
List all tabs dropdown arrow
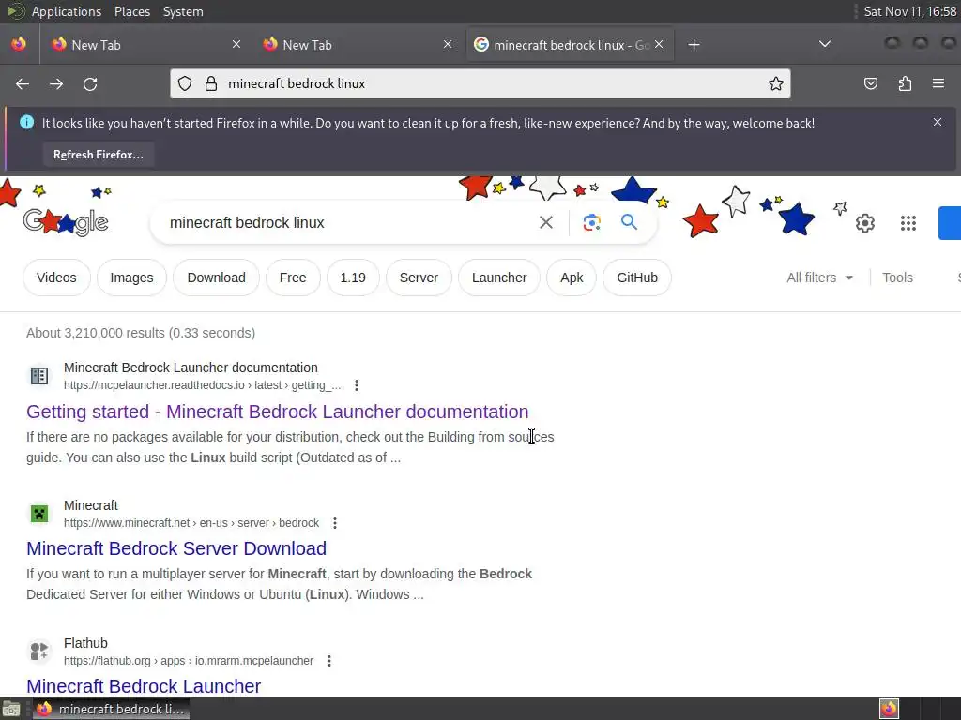tap(825, 44)
